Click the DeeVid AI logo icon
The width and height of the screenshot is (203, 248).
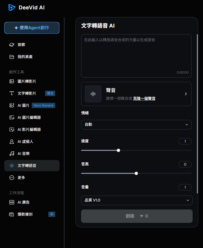click(12, 7)
